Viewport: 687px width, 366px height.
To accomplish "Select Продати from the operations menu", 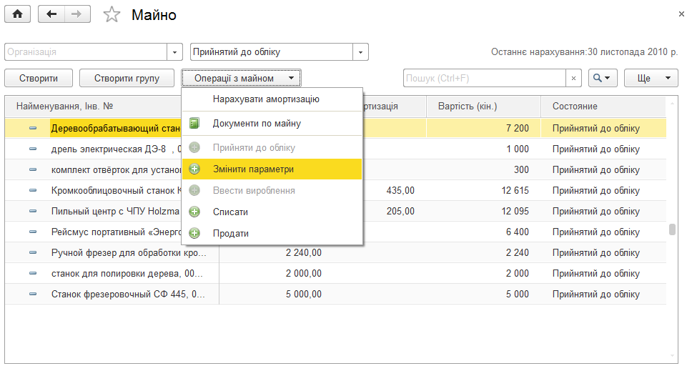I will click(272, 233).
